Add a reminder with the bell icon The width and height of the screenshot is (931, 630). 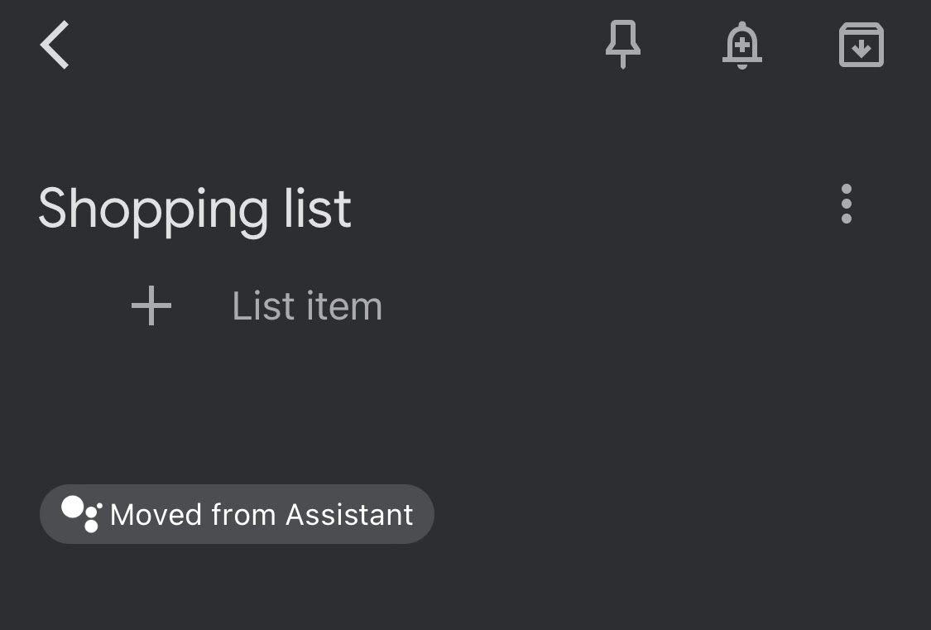pos(741,45)
